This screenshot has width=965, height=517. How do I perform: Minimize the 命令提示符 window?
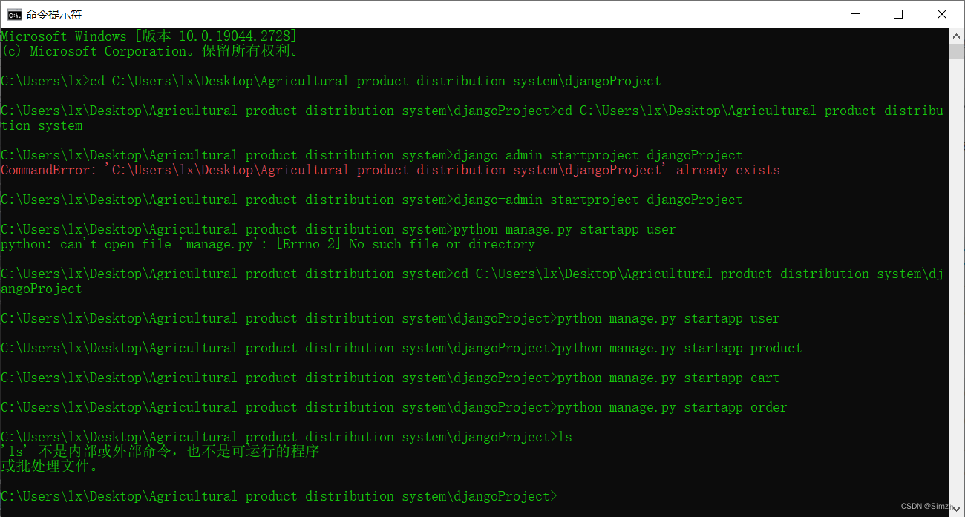tap(854, 14)
